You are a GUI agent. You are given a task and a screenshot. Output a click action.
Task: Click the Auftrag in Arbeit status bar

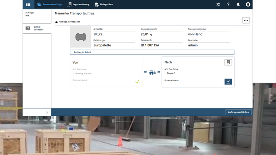[152, 52]
